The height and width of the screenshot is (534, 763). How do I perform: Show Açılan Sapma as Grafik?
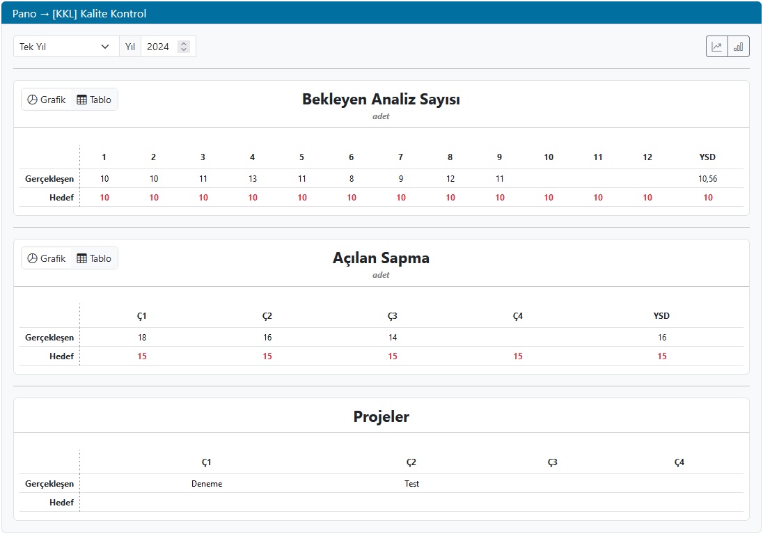(47, 258)
